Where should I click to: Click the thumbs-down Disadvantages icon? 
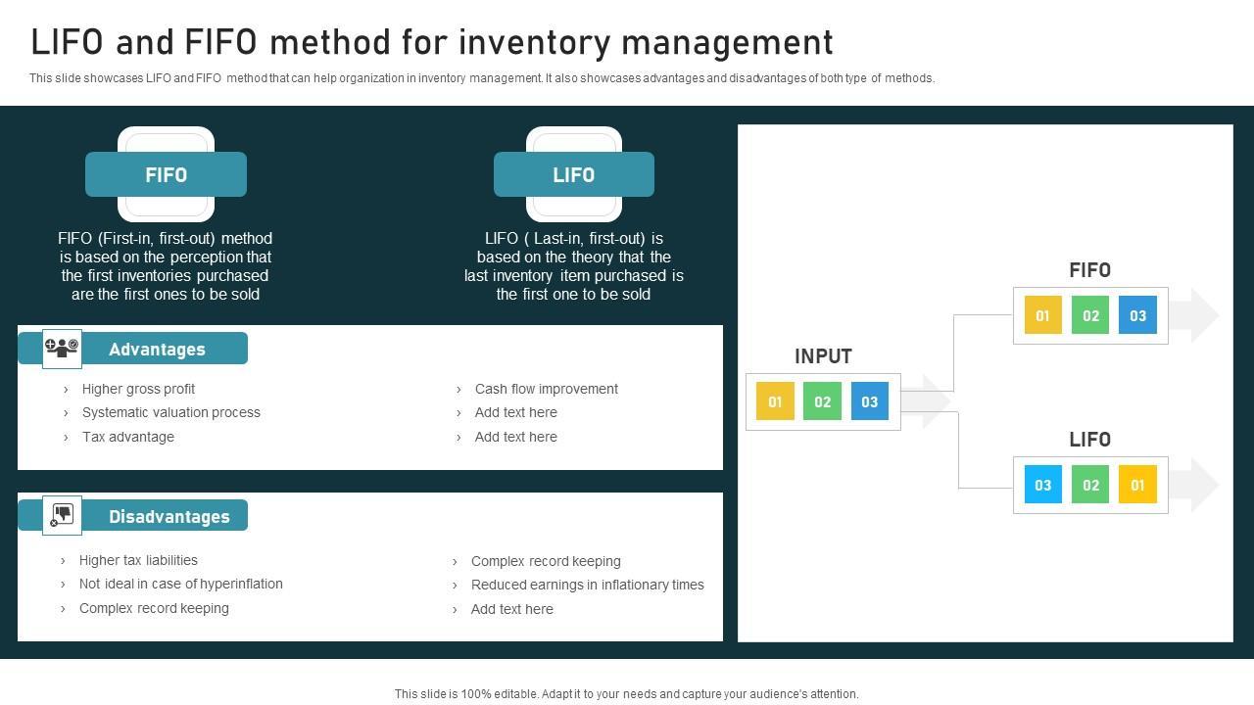click(x=62, y=515)
